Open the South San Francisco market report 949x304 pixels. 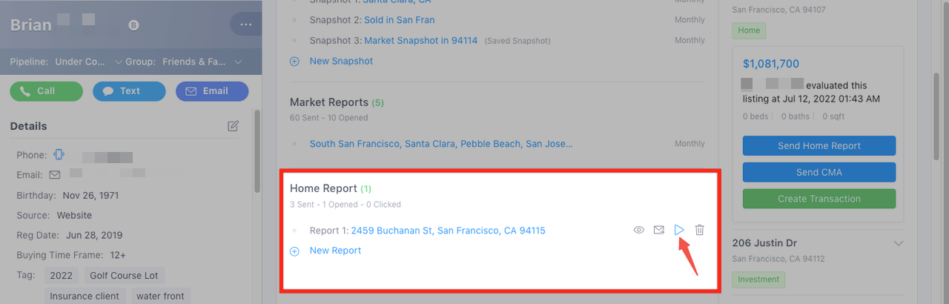pos(441,144)
